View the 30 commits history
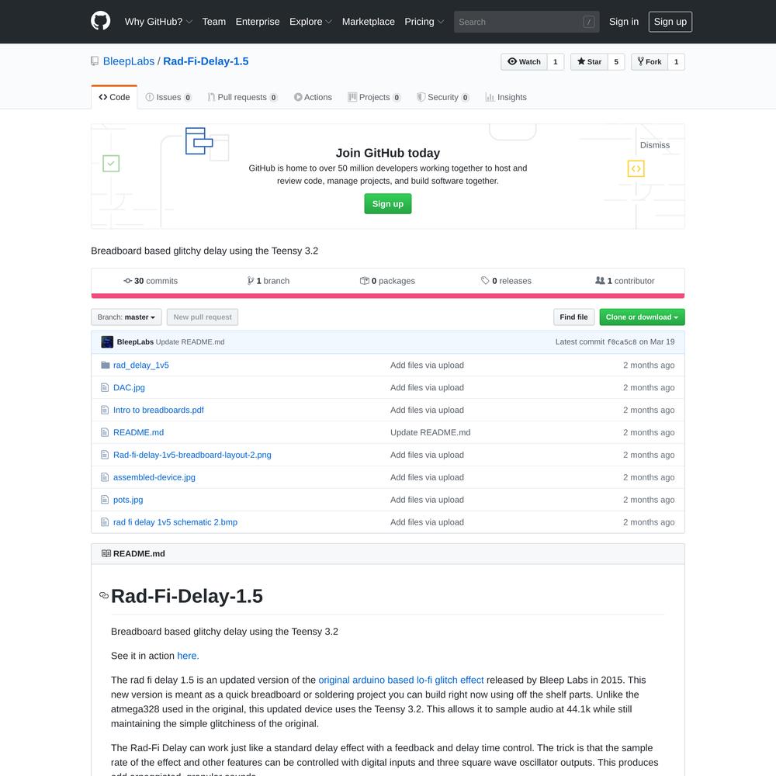The width and height of the screenshot is (776, 776). 151,281
